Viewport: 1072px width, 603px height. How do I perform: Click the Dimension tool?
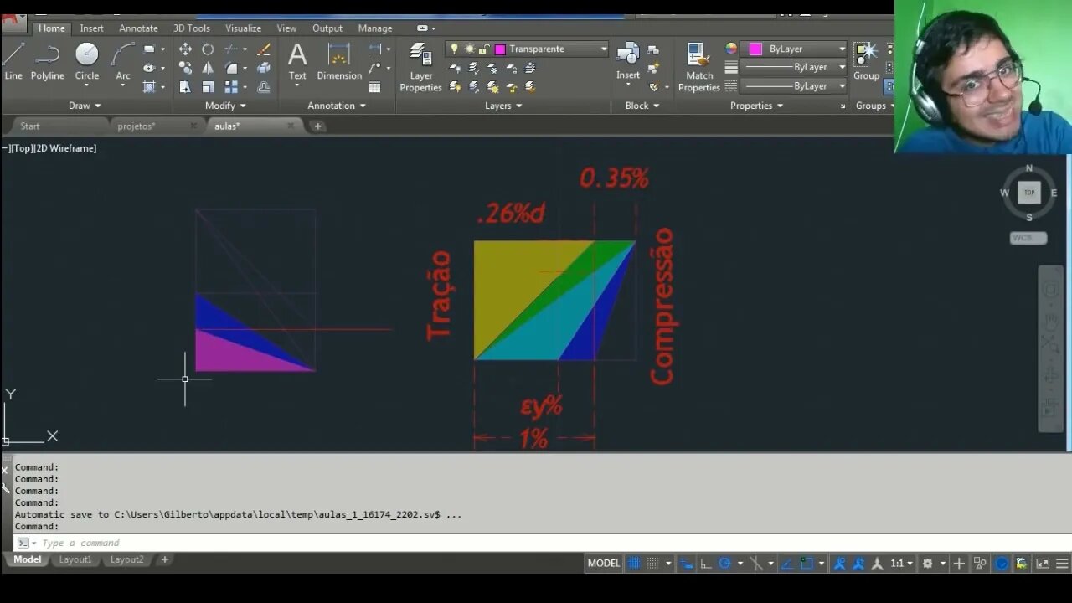[339, 61]
